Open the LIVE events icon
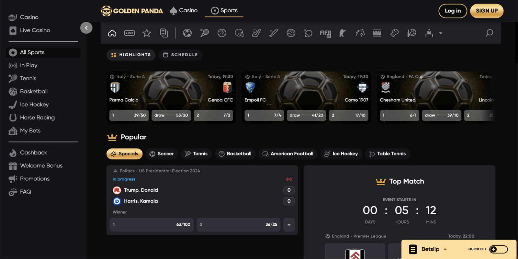Screen dimensions: 518x259 [129, 33]
